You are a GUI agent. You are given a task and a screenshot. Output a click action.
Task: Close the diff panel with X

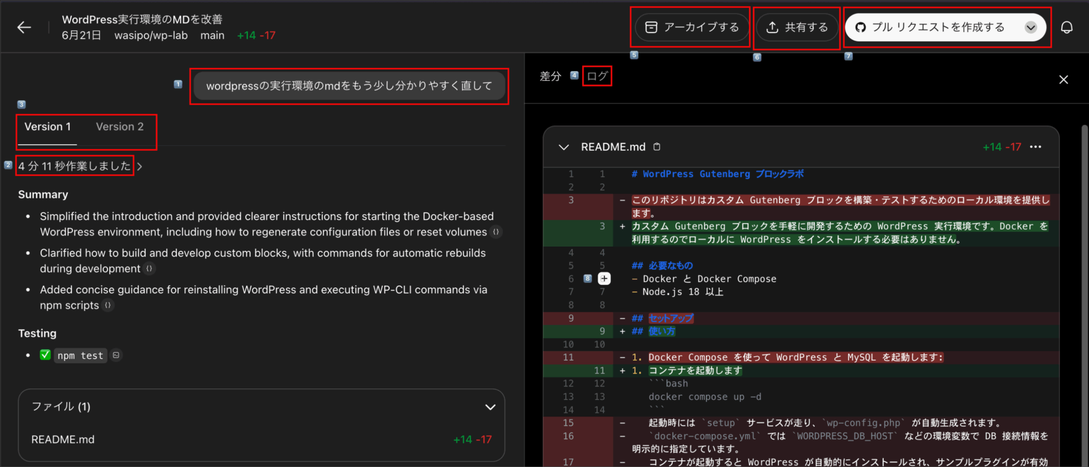[x=1063, y=80]
